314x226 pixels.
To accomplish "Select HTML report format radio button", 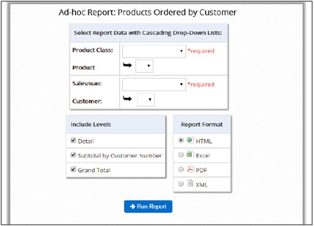I will [181, 140].
